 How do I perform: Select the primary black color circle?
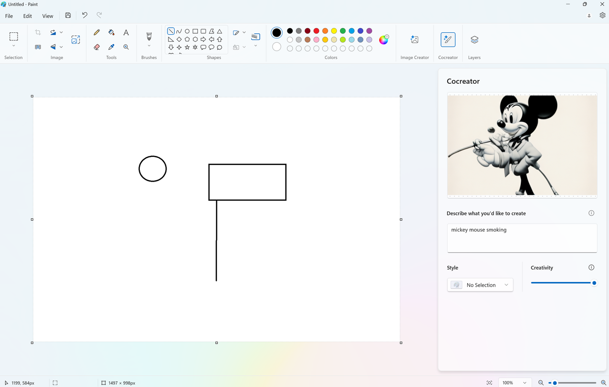pyautogui.click(x=276, y=33)
